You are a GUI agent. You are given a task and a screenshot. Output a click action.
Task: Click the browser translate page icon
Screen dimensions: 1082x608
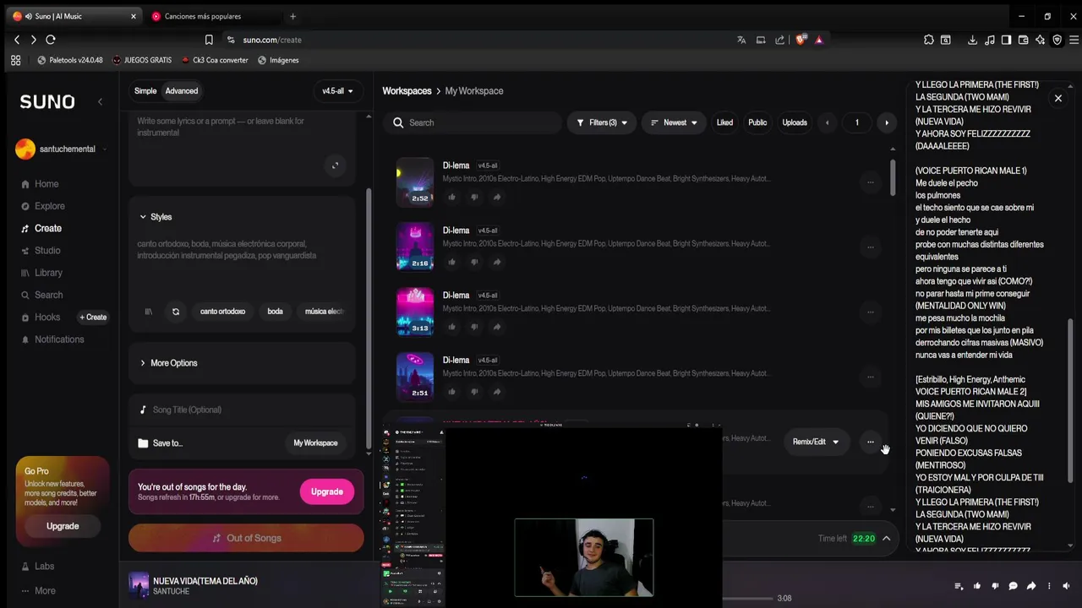coord(741,40)
